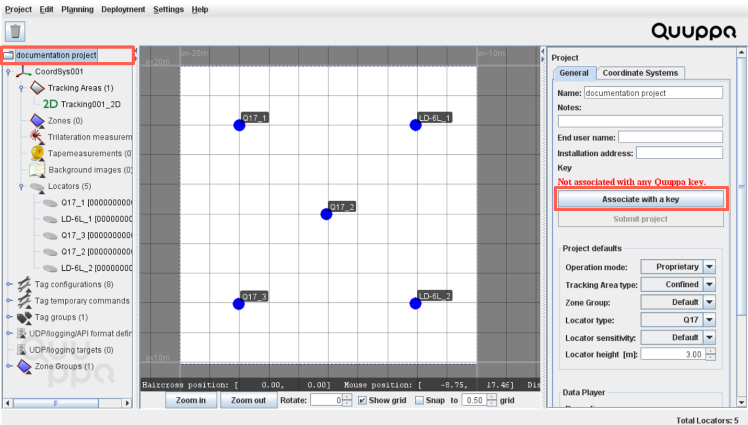Image resolution: width=748 pixels, height=425 pixels.
Task: Switch to the Coordinate Systems tab
Action: [640, 73]
